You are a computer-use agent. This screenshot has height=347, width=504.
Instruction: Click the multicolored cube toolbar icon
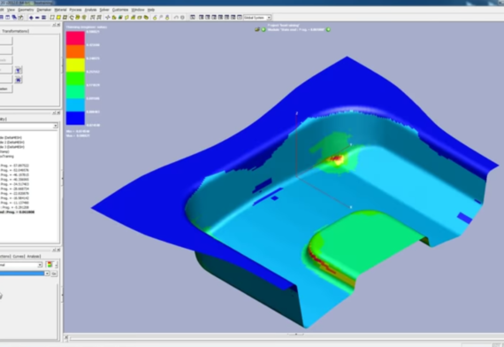point(120,18)
